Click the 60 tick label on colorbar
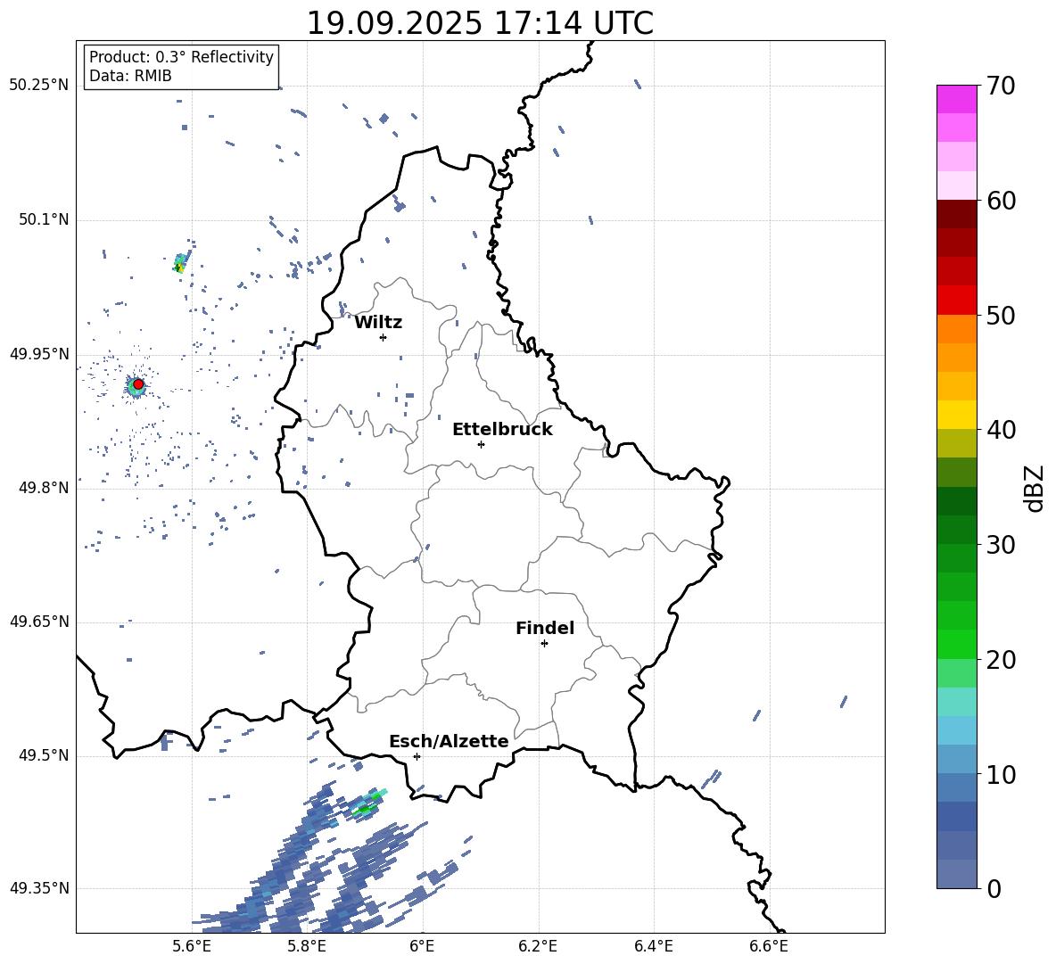 [x=1001, y=201]
